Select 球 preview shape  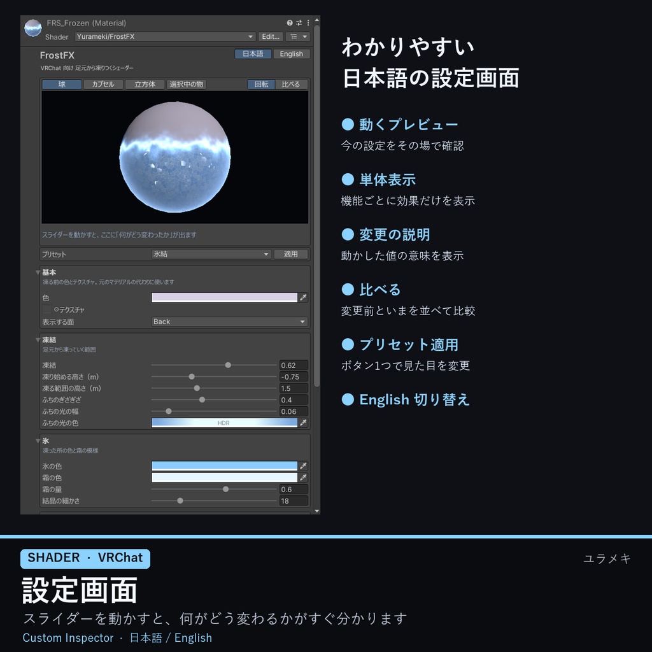tap(62, 85)
